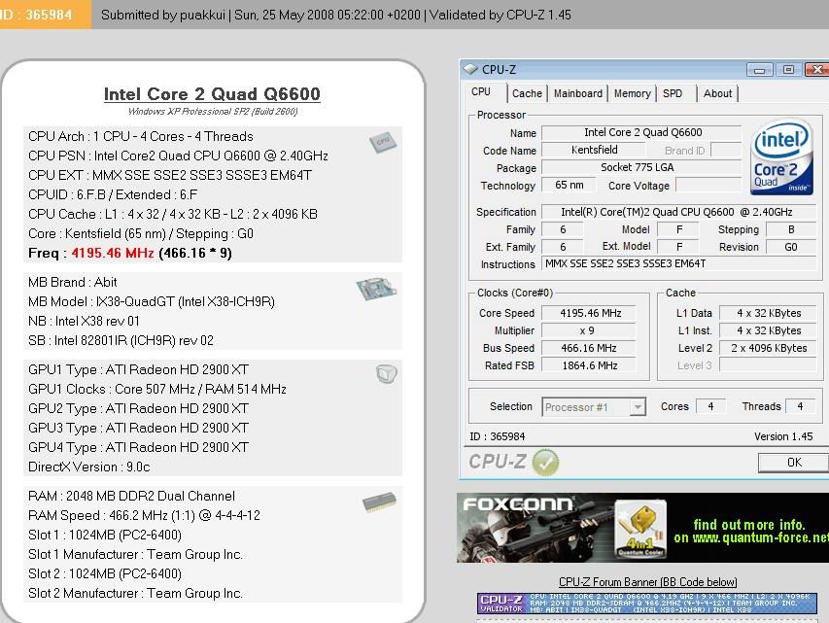Minimize the CPU-Z window

(759, 70)
